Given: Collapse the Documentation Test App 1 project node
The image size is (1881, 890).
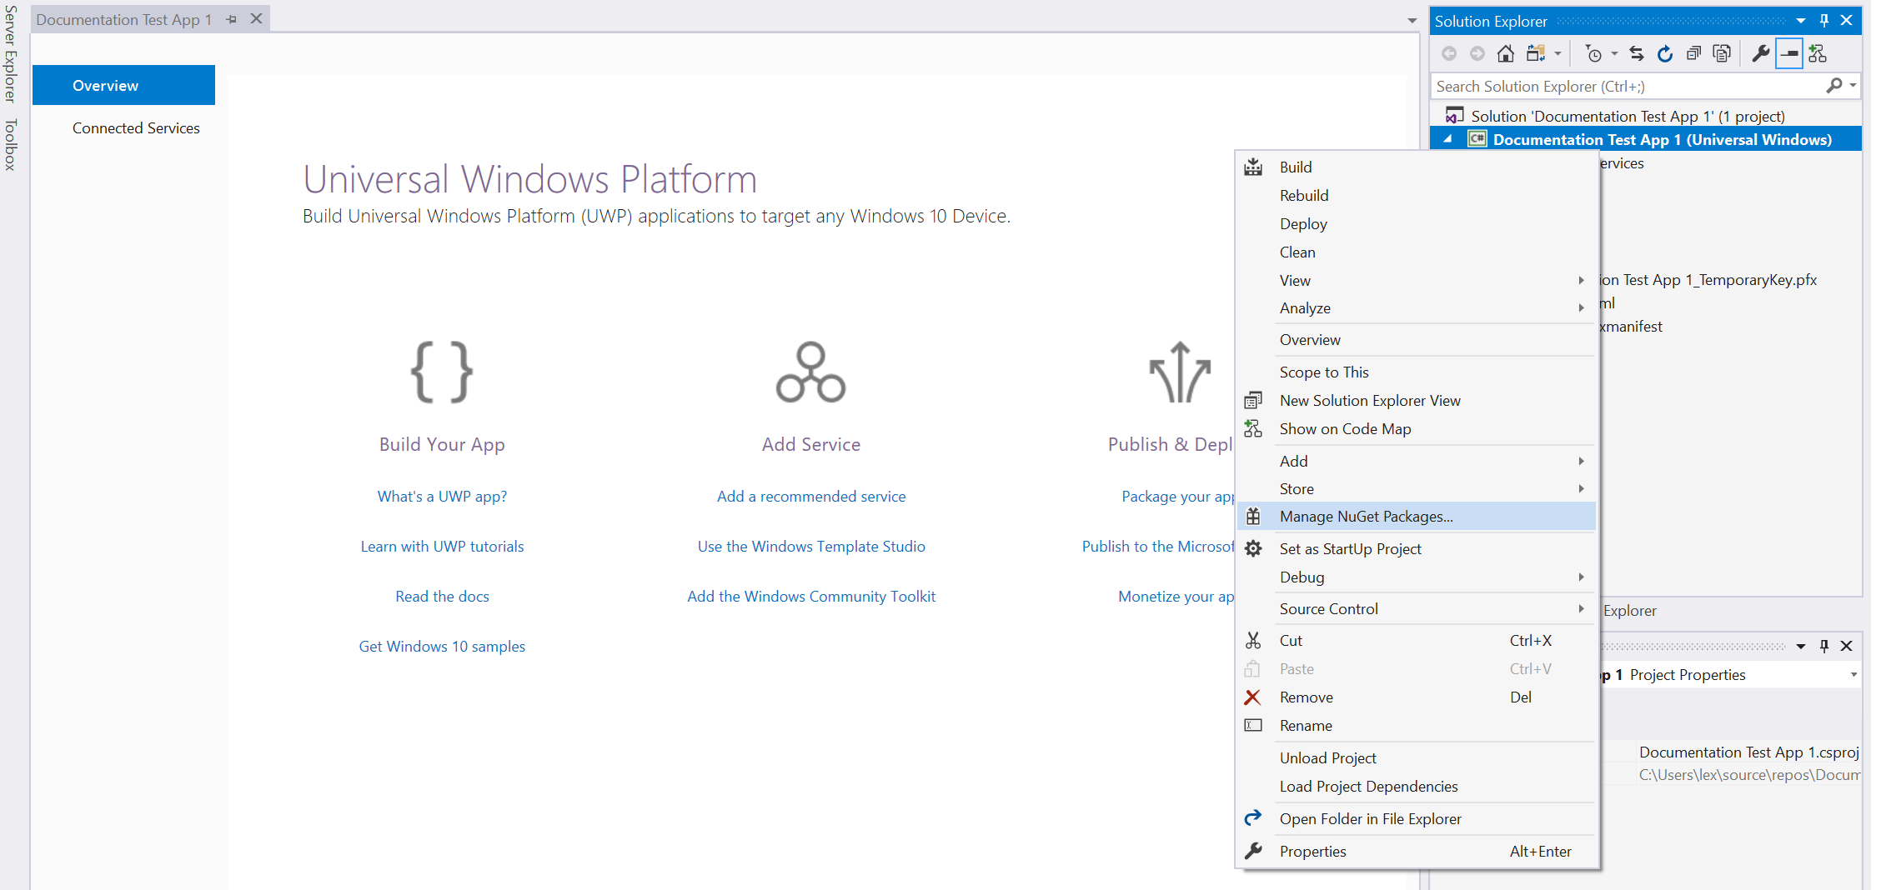Looking at the screenshot, I should click(x=1448, y=139).
